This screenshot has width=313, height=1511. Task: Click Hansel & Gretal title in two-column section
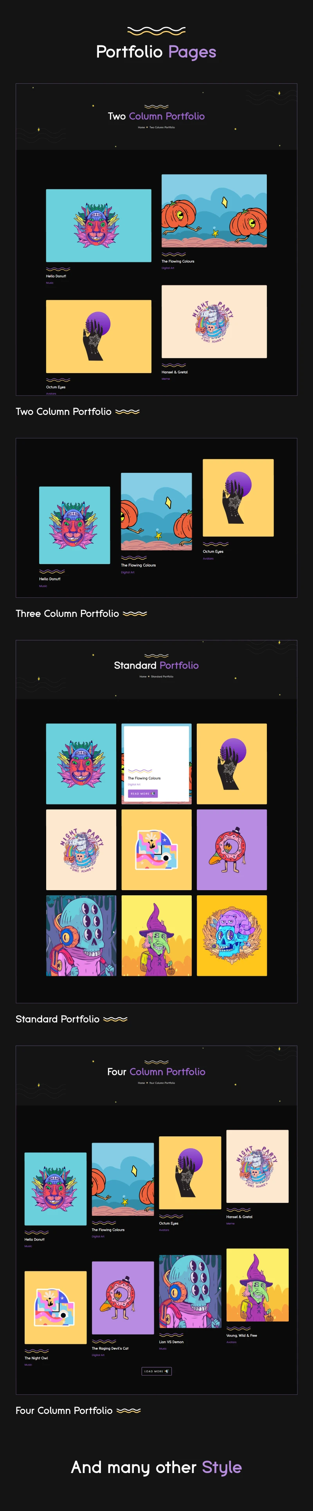174,372
